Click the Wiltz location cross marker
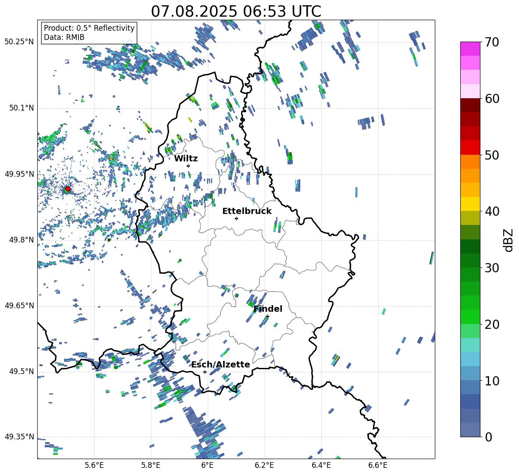The image size is (519, 474). [x=188, y=166]
